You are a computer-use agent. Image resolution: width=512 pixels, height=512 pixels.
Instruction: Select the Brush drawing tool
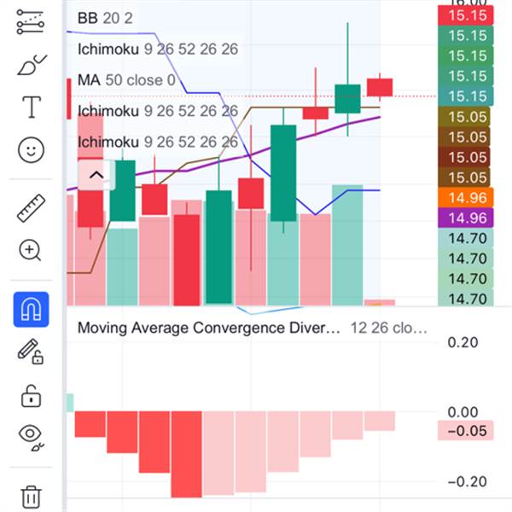(x=31, y=65)
